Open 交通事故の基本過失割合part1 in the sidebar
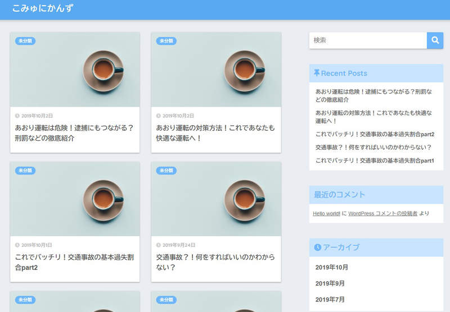 click(375, 160)
